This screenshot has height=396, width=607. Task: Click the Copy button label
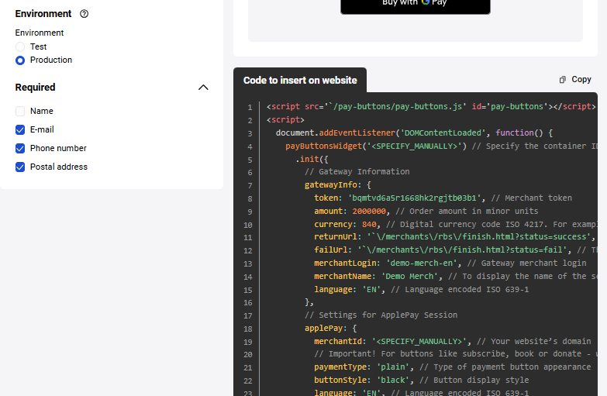click(x=581, y=80)
